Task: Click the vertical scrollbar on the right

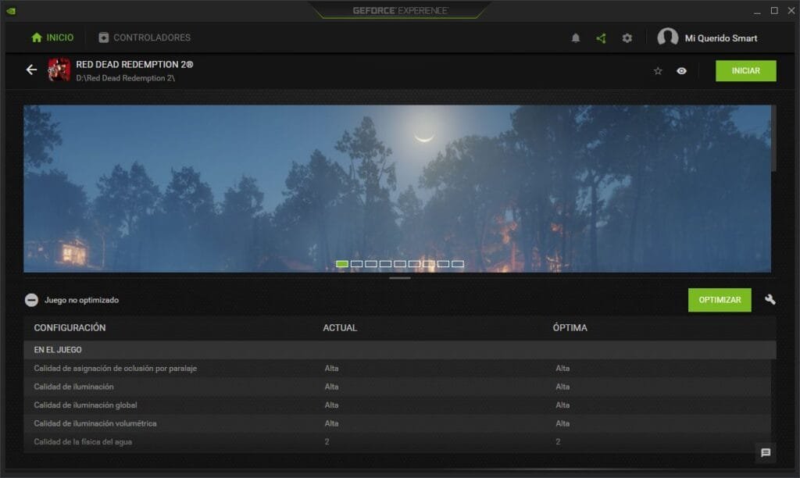Action: (773, 138)
